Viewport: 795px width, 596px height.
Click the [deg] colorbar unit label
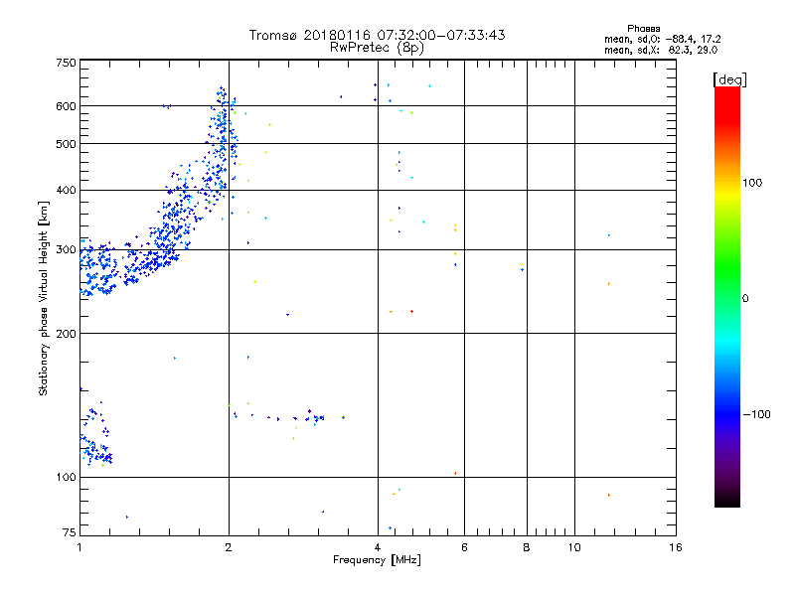tap(729, 79)
